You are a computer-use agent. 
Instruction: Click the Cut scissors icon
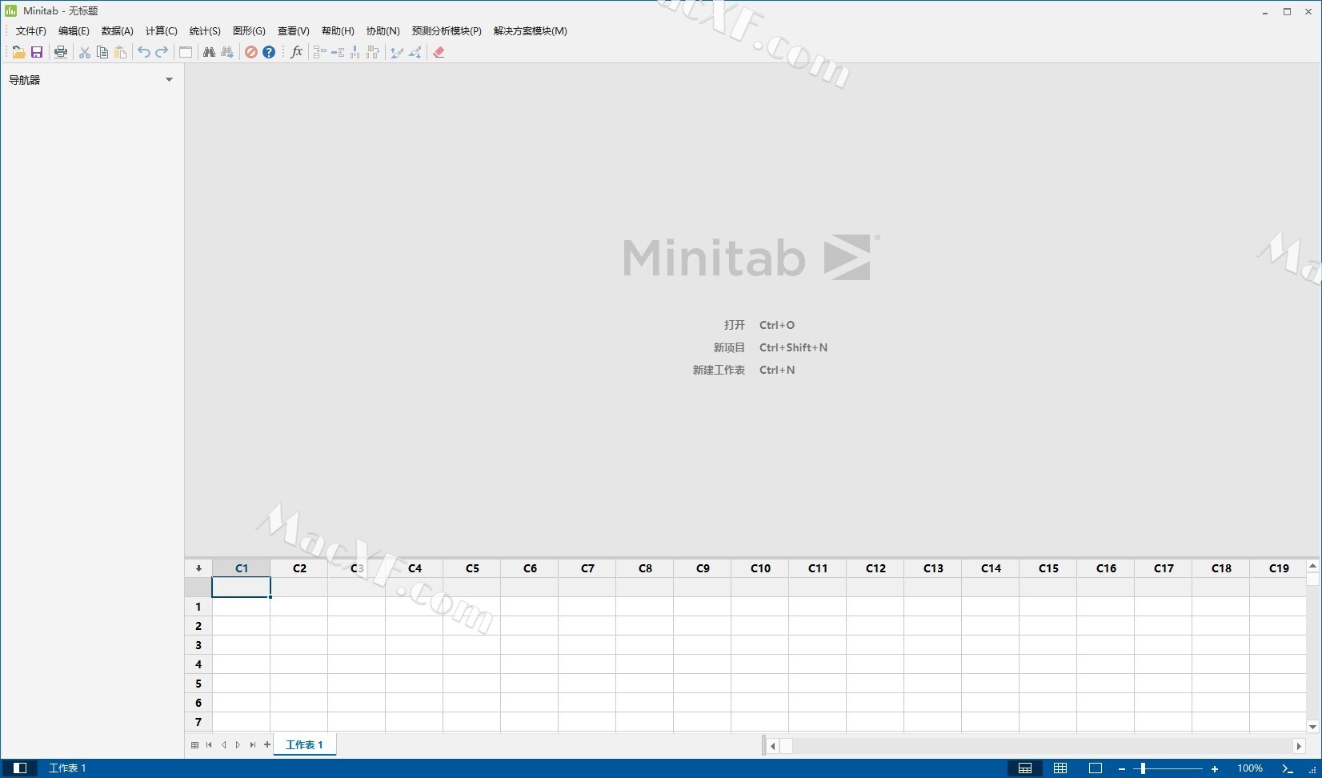pos(85,52)
